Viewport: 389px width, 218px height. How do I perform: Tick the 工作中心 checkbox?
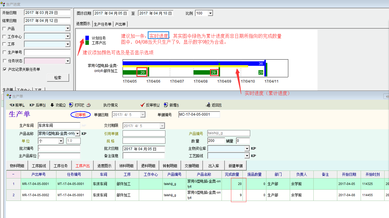(x=4, y=37)
